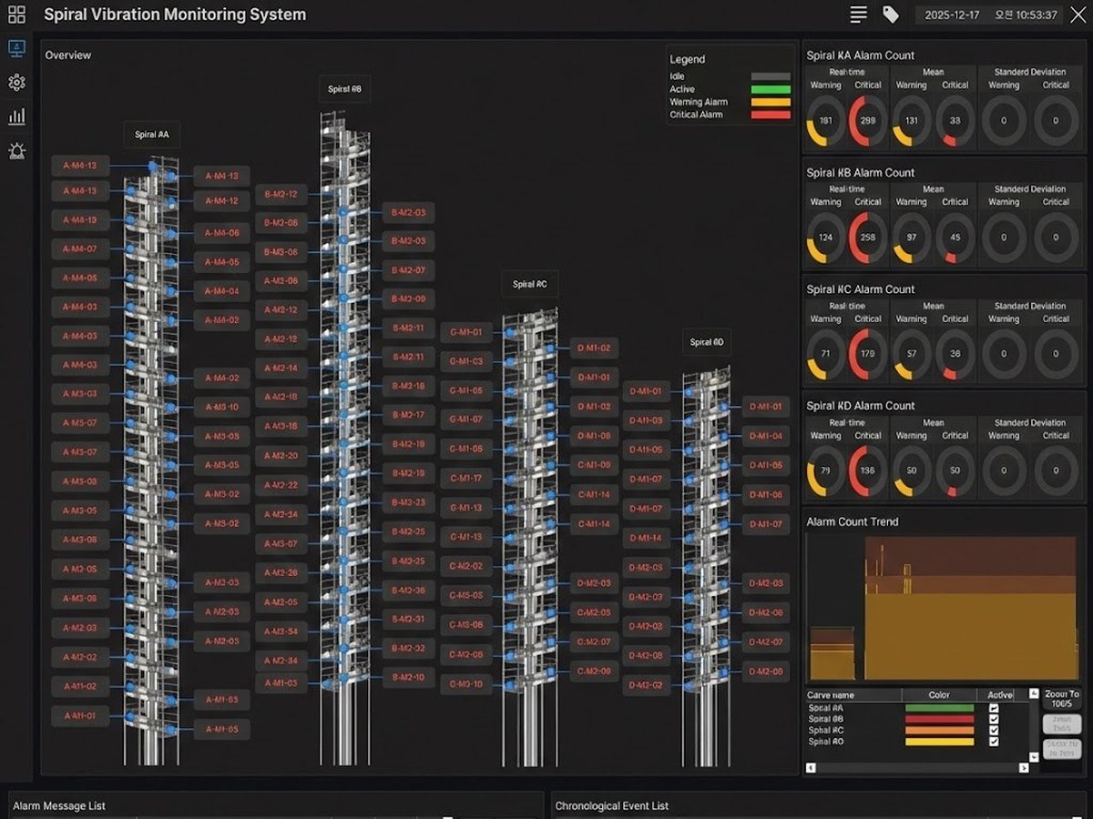Select sensor label C-M1-17
This screenshot has height=819, width=1093.
tap(466, 478)
